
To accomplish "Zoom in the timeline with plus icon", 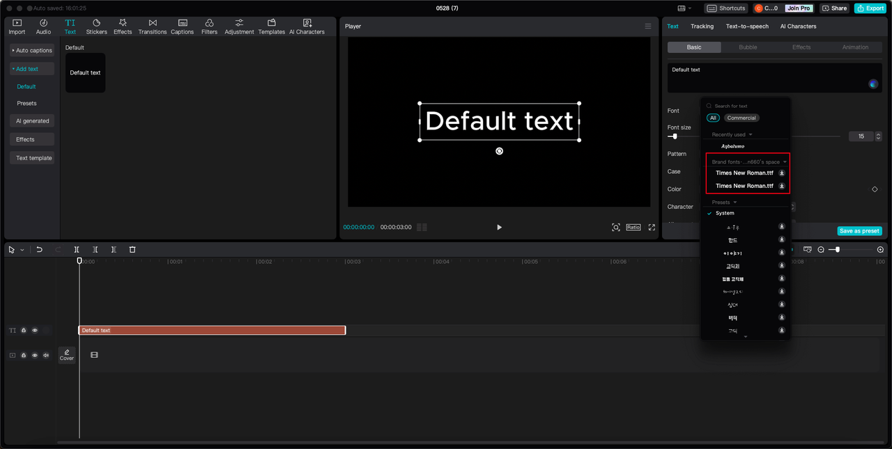I will 880,249.
